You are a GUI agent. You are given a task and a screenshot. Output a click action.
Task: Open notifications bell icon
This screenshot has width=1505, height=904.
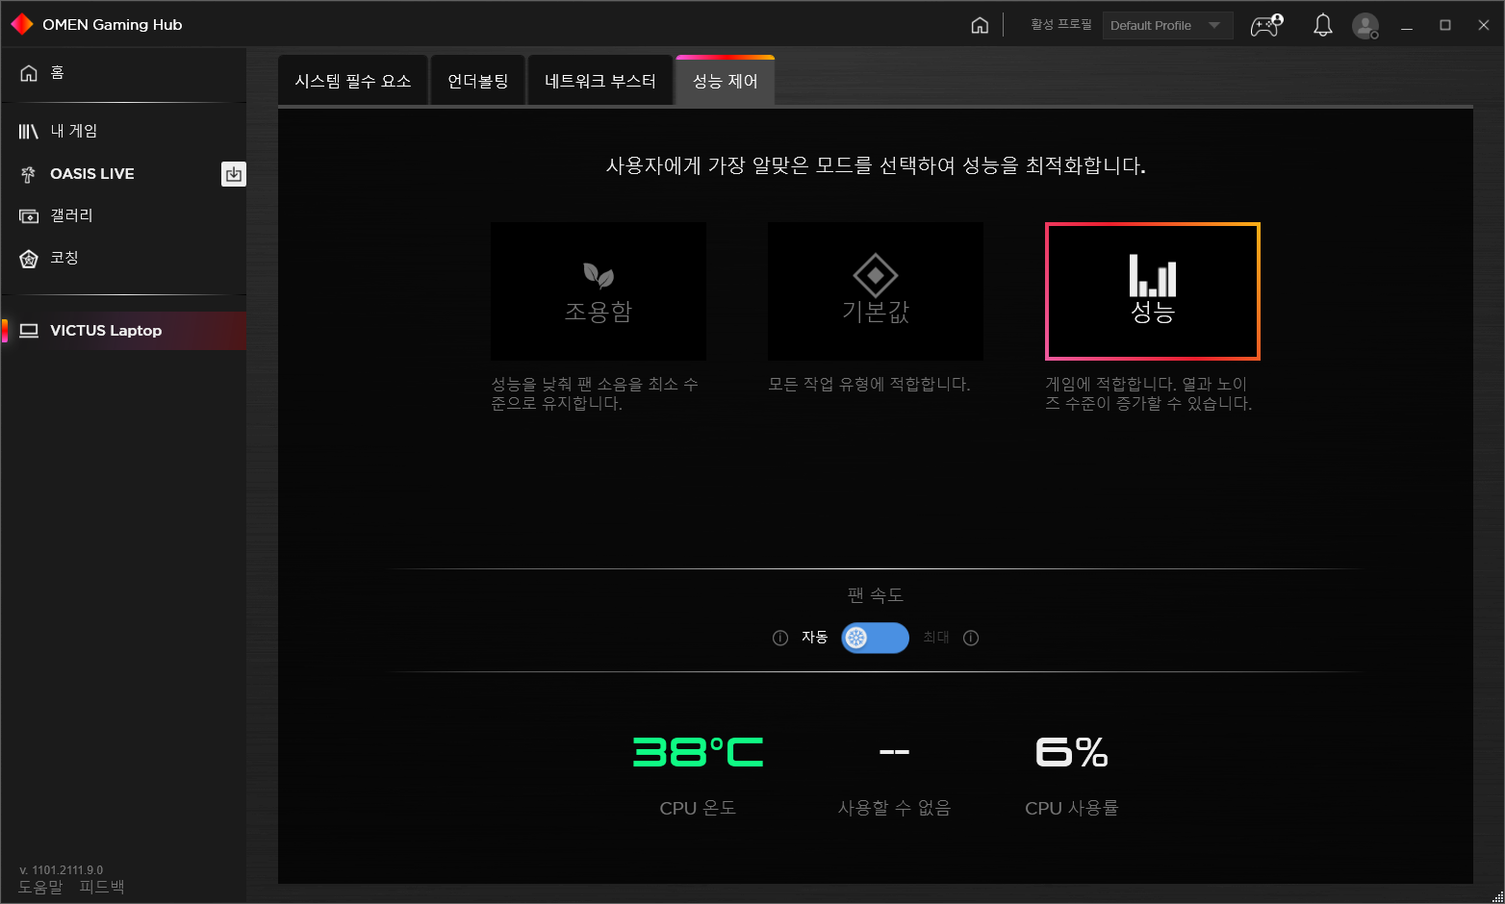click(x=1323, y=25)
